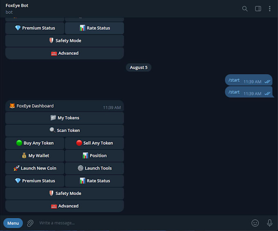Toggle the side panel icon in header
Viewport: 278px width, 231px height.
258,9
